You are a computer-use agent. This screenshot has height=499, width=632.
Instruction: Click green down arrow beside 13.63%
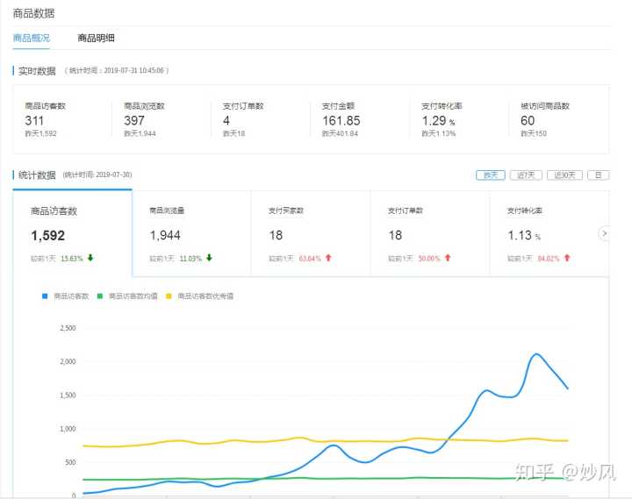tap(90, 258)
